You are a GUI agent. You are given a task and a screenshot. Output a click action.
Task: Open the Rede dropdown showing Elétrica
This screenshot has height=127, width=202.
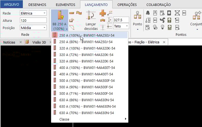pyautogui.click(x=33, y=13)
